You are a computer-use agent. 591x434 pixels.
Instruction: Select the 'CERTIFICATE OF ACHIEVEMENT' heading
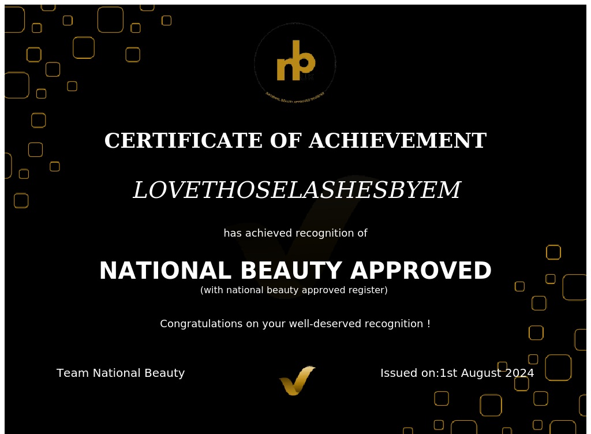pyautogui.click(x=295, y=140)
